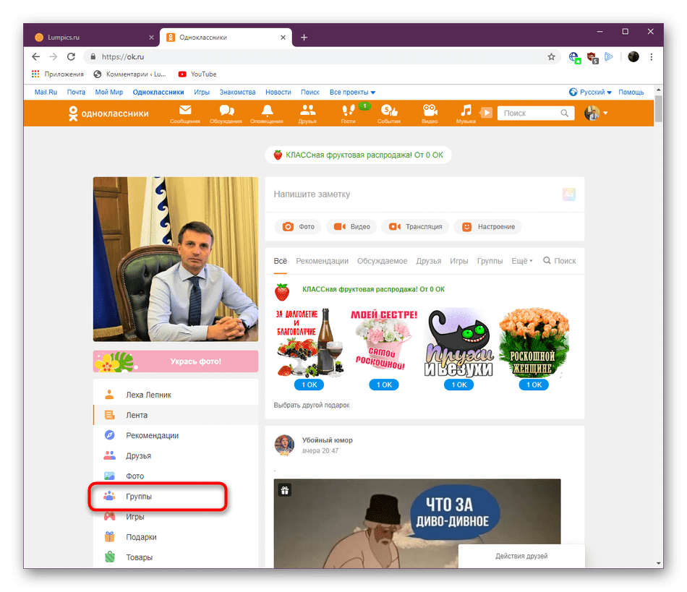Open Сообщения messages icon
This screenshot has width=687, height=592.
click(x=185, y=113)
